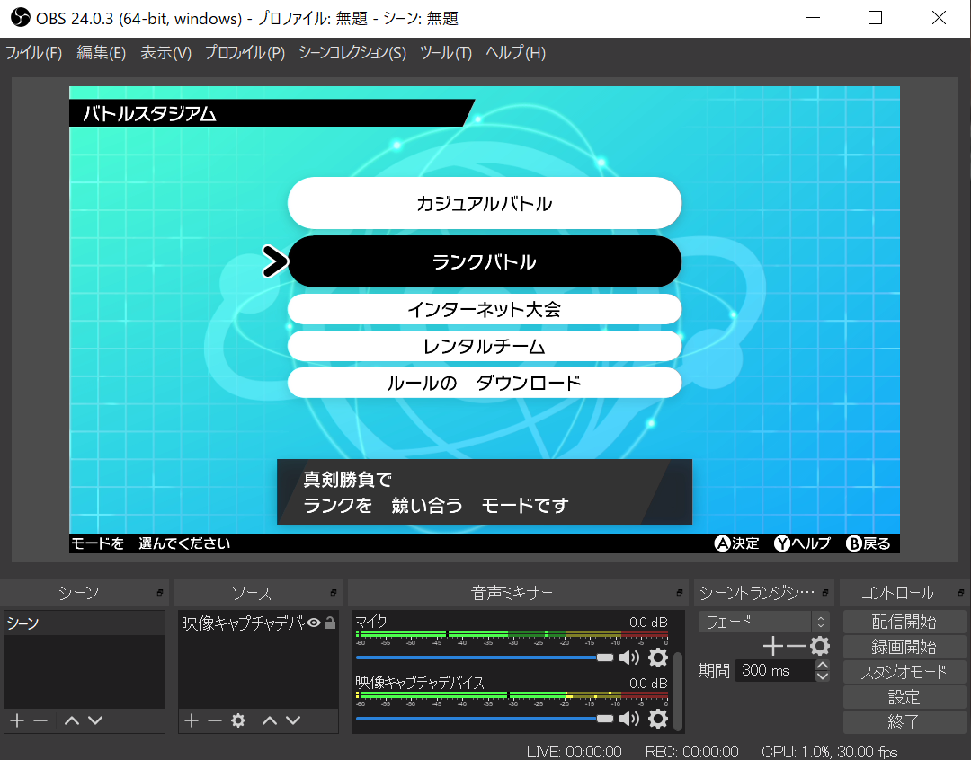This screenshot has width=971, height=760.
Task: Open マイク audio settings gear
Action: coord(657,658)
